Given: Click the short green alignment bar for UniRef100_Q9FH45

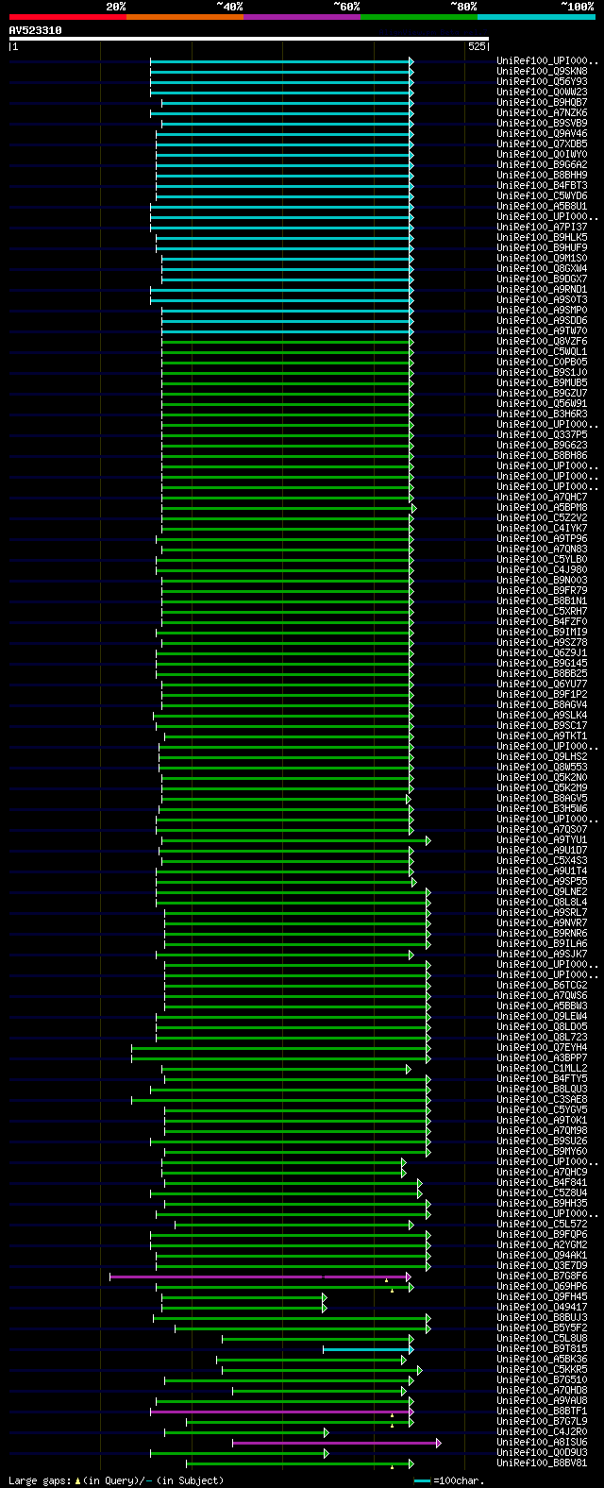Looking at the screenshot, I should coord(243,1297).
